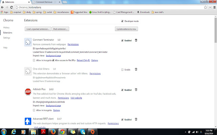Screen dimensions: 217x135
Task: Click Reload (Ctrl+R) link
Action: (x=83, y=60)
